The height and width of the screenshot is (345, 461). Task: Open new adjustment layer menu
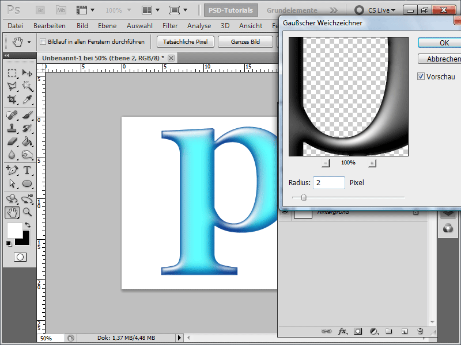pos(373,331)
